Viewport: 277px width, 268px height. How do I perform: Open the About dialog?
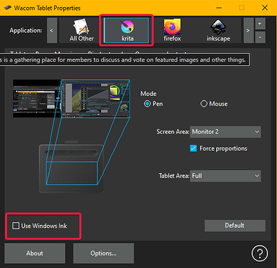35,253
